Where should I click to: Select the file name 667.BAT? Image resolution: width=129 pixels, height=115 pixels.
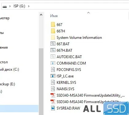pyautogui.click(x=63, y=44)
